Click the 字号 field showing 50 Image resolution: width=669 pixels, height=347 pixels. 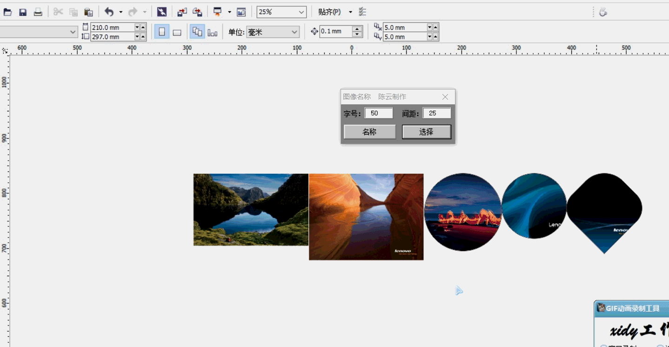click(379, 113)
